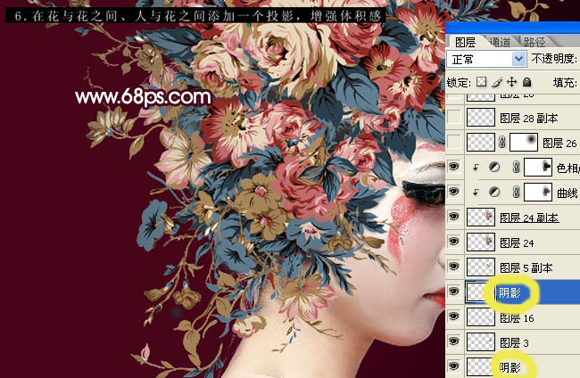580x378 pixels.
Task: Show the 图层 28 副本 layer
Action: pos(454,117)
